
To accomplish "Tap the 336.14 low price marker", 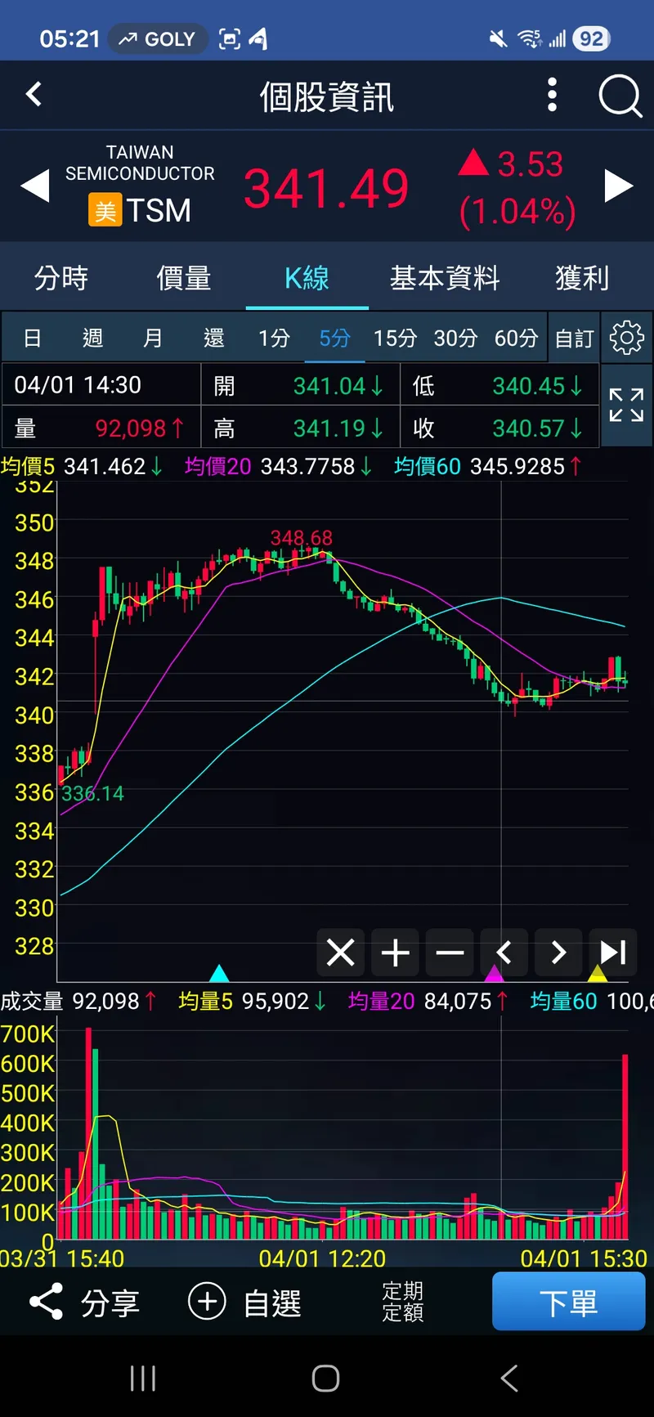I will [x=92, y=793].
